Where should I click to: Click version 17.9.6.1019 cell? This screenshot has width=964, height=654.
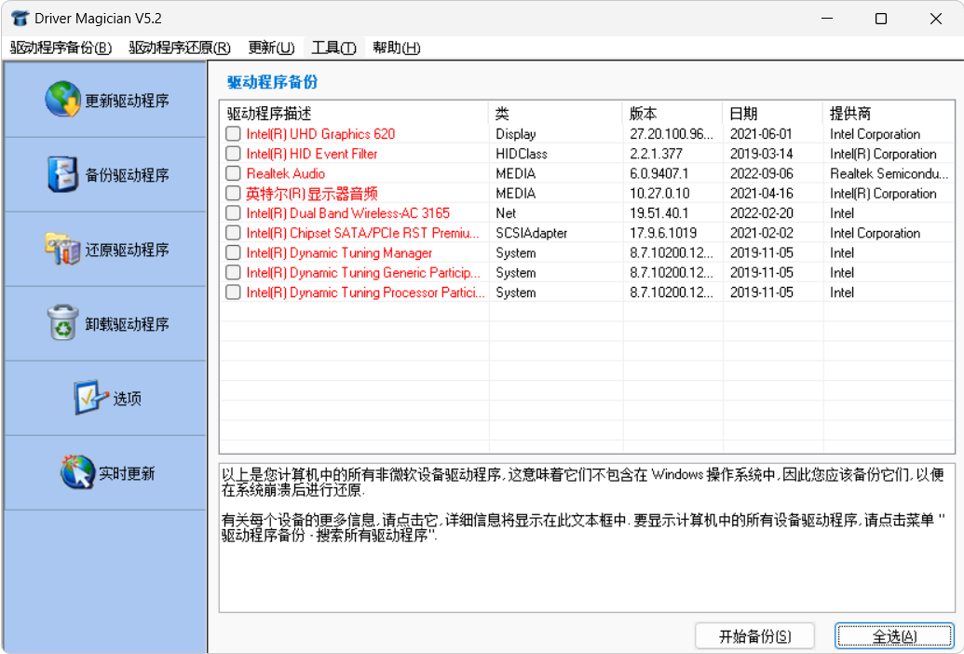tap(663, 233)
